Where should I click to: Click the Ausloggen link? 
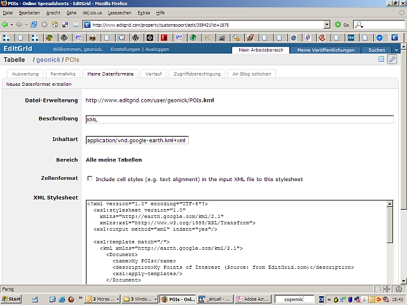point(157,49)
